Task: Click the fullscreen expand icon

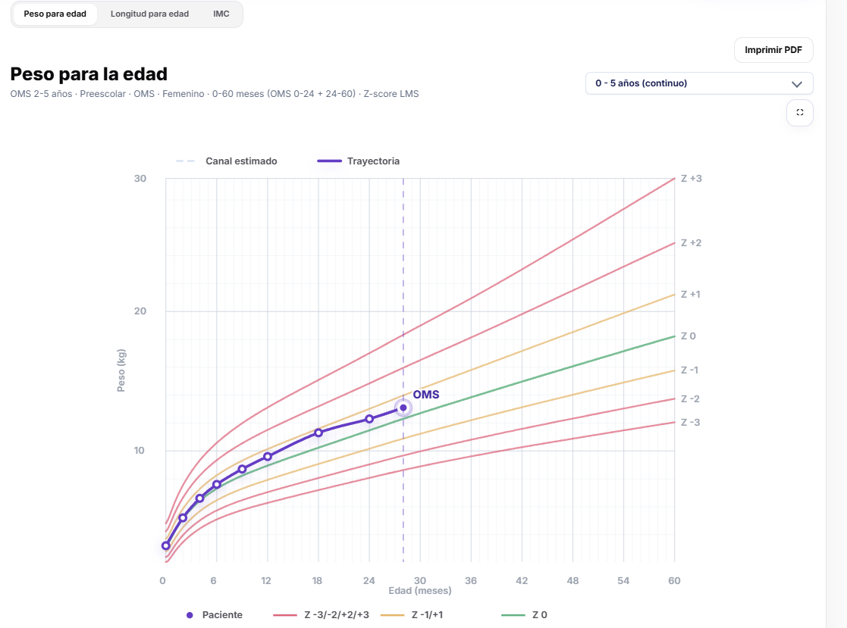Action: [799, 113]
